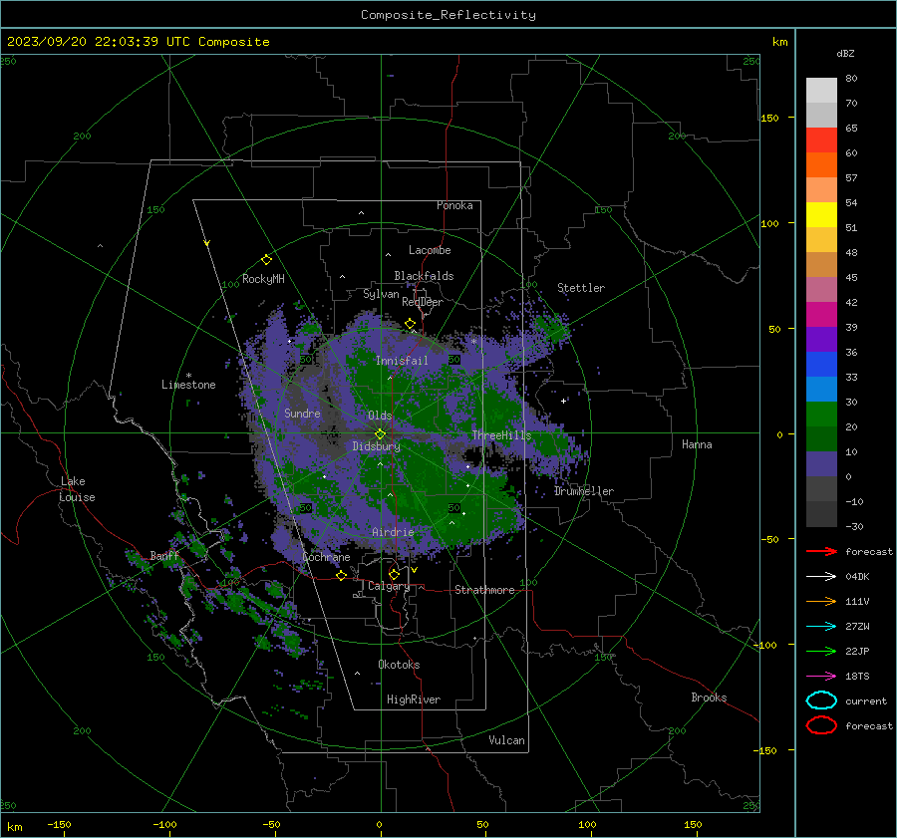Click the red 60 dBZ color swatch

(x=821, y=140)
